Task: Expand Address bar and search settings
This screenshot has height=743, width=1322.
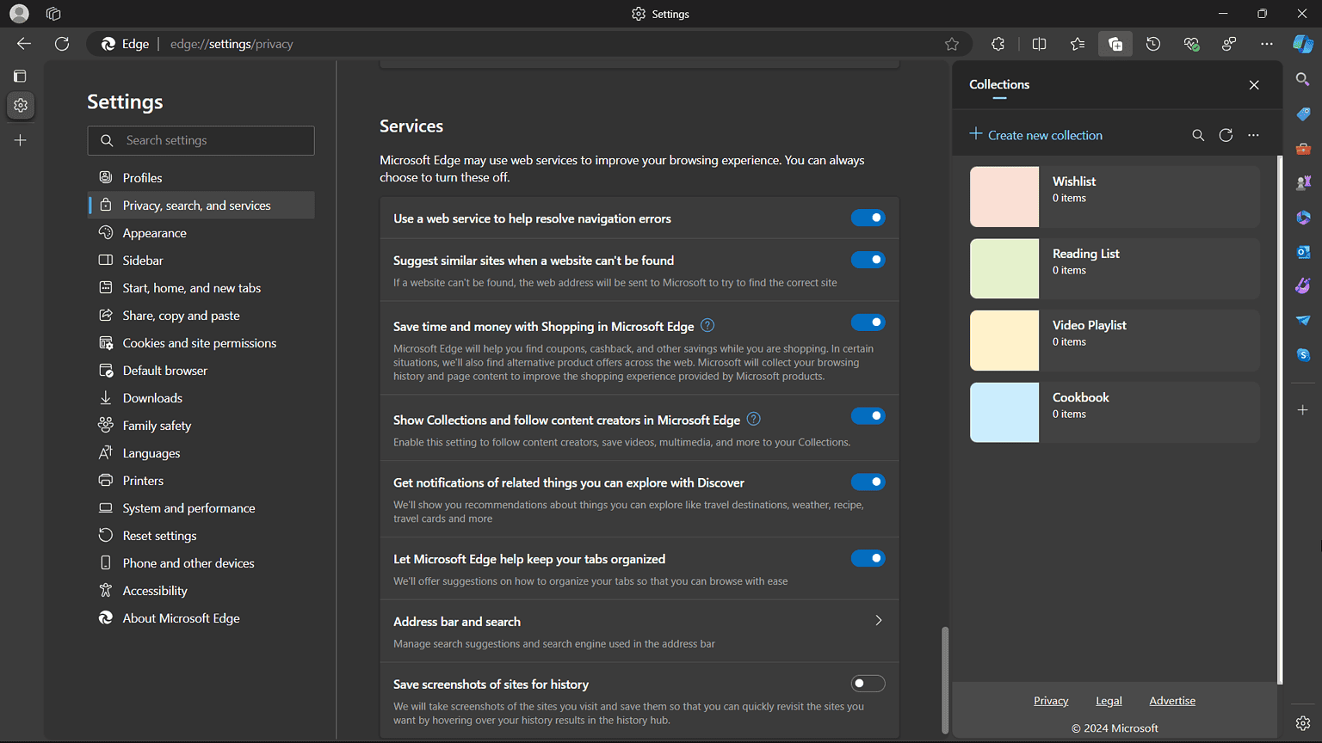Action: pos(878,621)
